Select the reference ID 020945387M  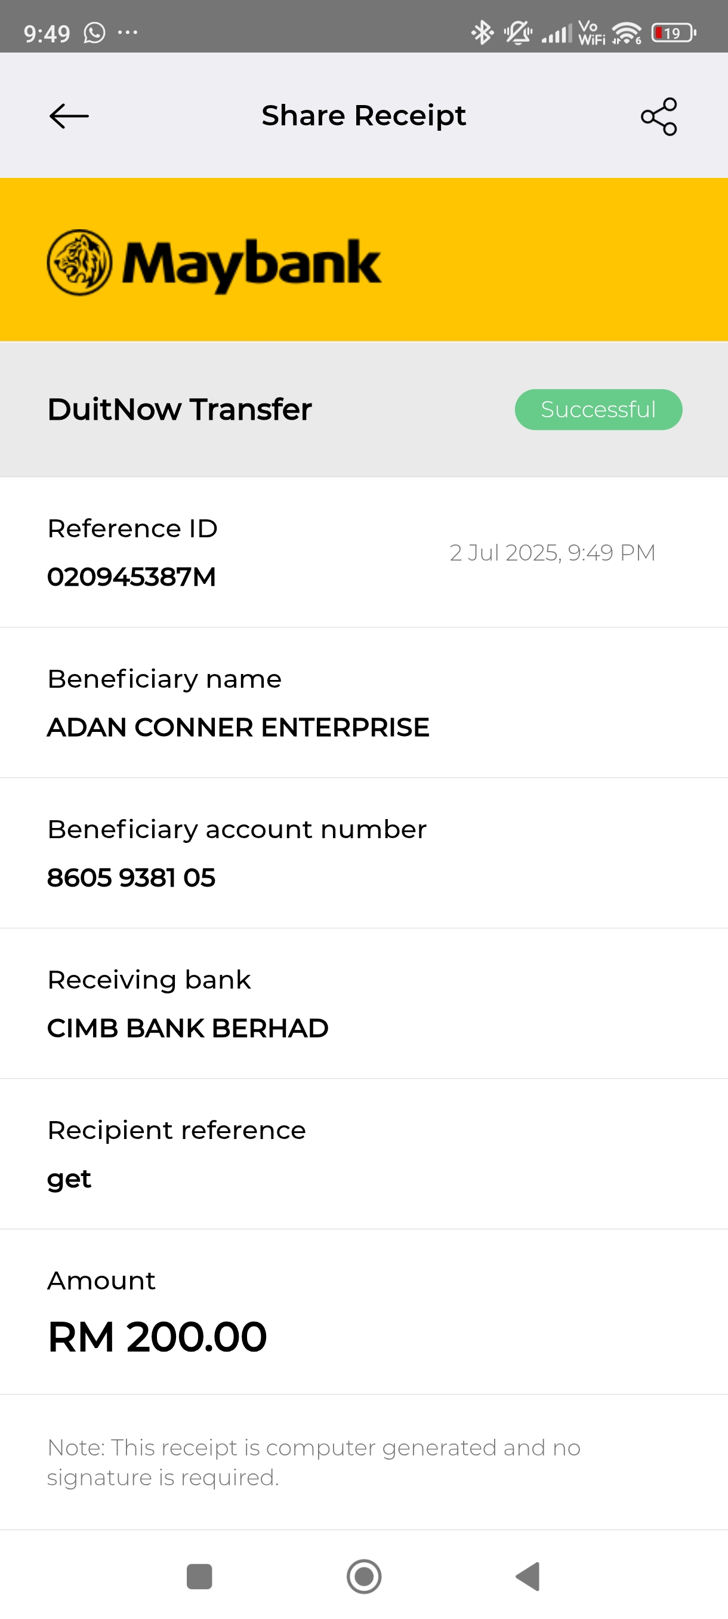click(131, 577)
